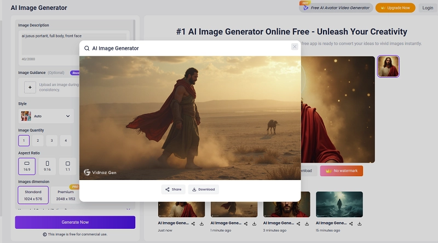Choose Standard 1024 x 576 image dimension
The image size is (438, 243).
pos(33,195)
